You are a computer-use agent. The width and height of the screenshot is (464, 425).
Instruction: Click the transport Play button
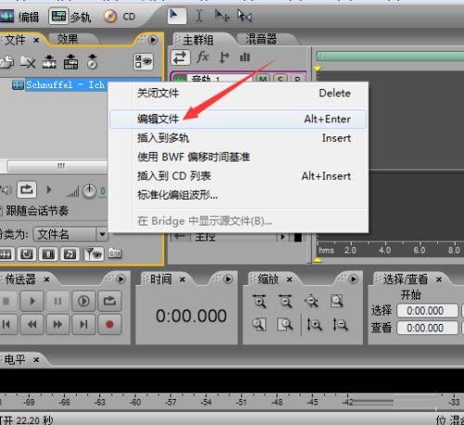pyautogui.click(x=32, y=301)
